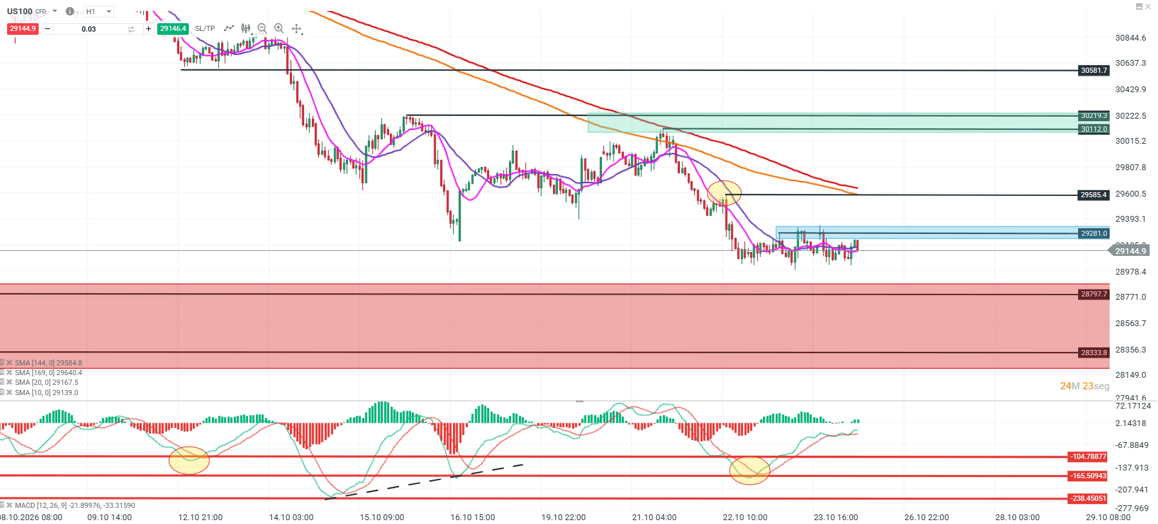Open the SL/TP settings
The width and height of the screenshot is (1158, 524).
[205, 29]
